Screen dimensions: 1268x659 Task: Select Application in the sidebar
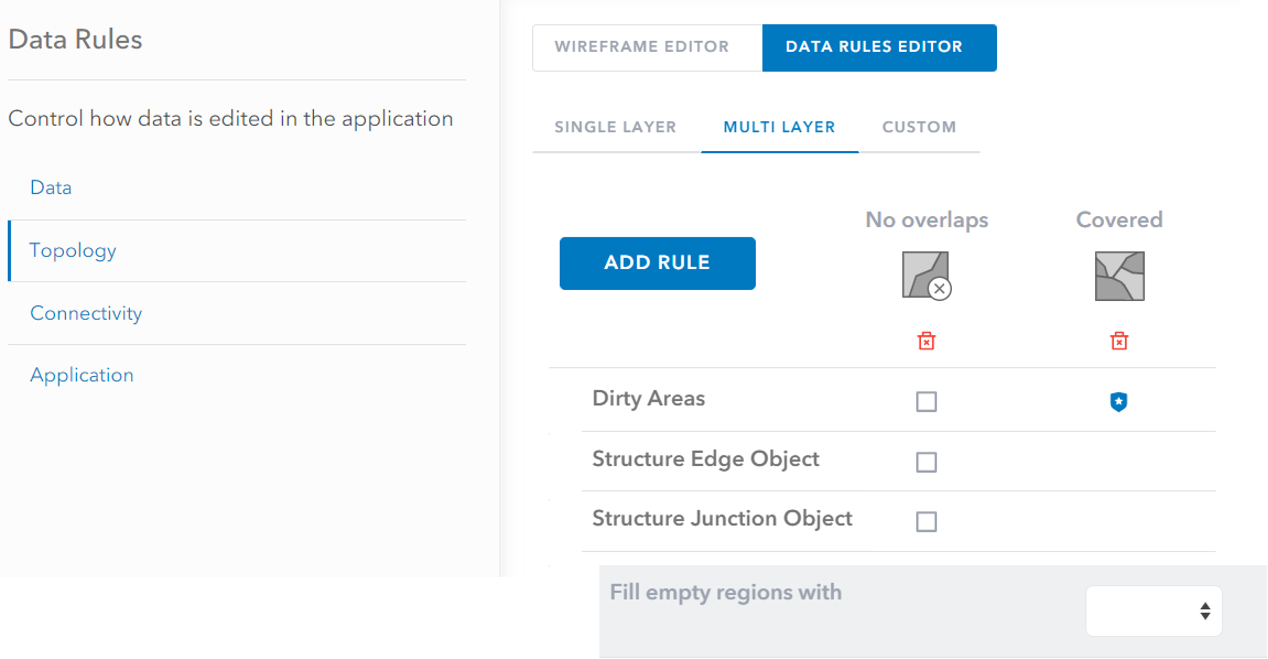coord(82,375)
